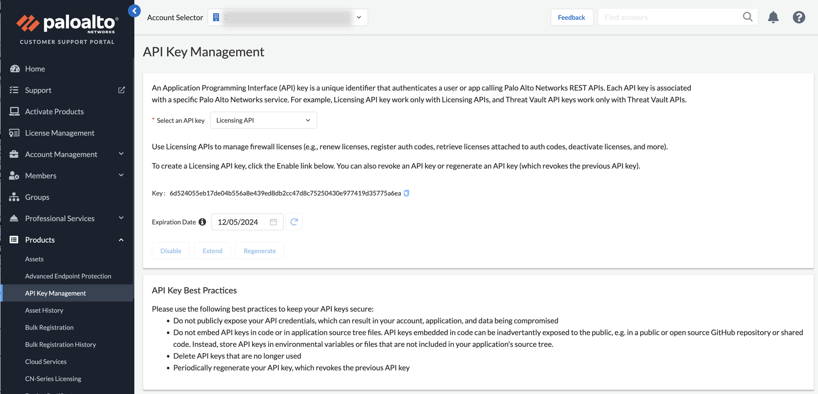The width and height of the screenshot is (818, 394).
Task: Navigate to Bulk Registration
Action: pos(49,328)
